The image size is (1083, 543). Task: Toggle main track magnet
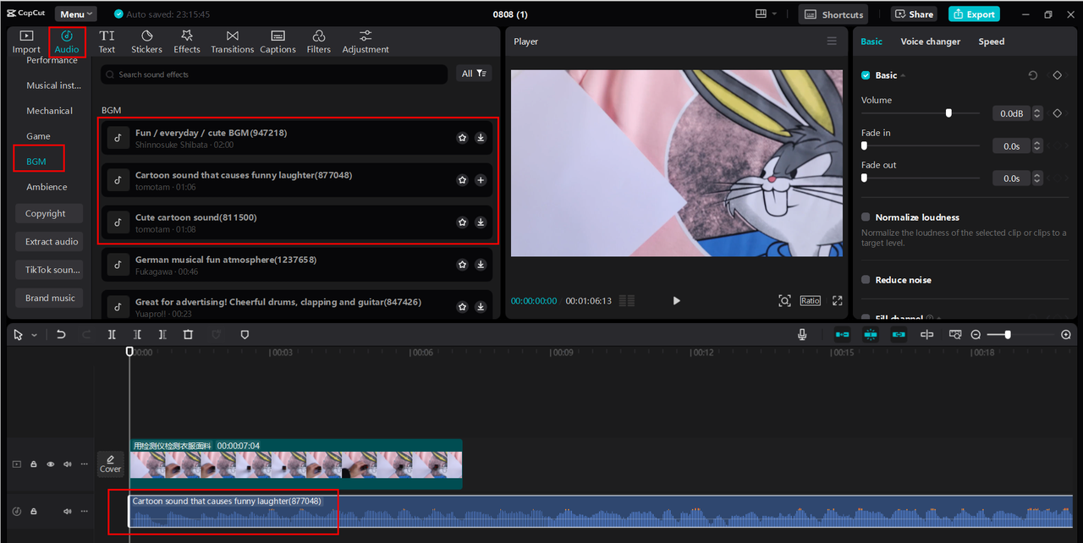[842, 335]
